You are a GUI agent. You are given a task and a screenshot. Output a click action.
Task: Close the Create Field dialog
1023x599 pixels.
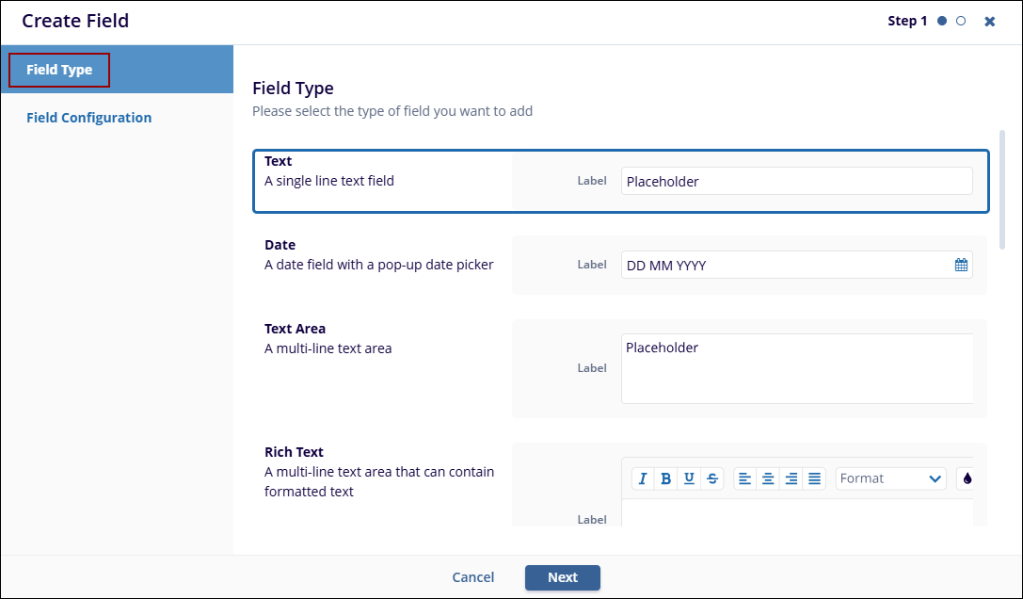pyautogui.click(x=990, y=22)
